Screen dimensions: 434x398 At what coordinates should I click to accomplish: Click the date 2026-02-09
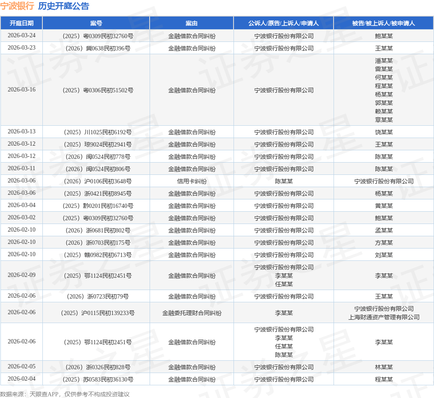22,275
